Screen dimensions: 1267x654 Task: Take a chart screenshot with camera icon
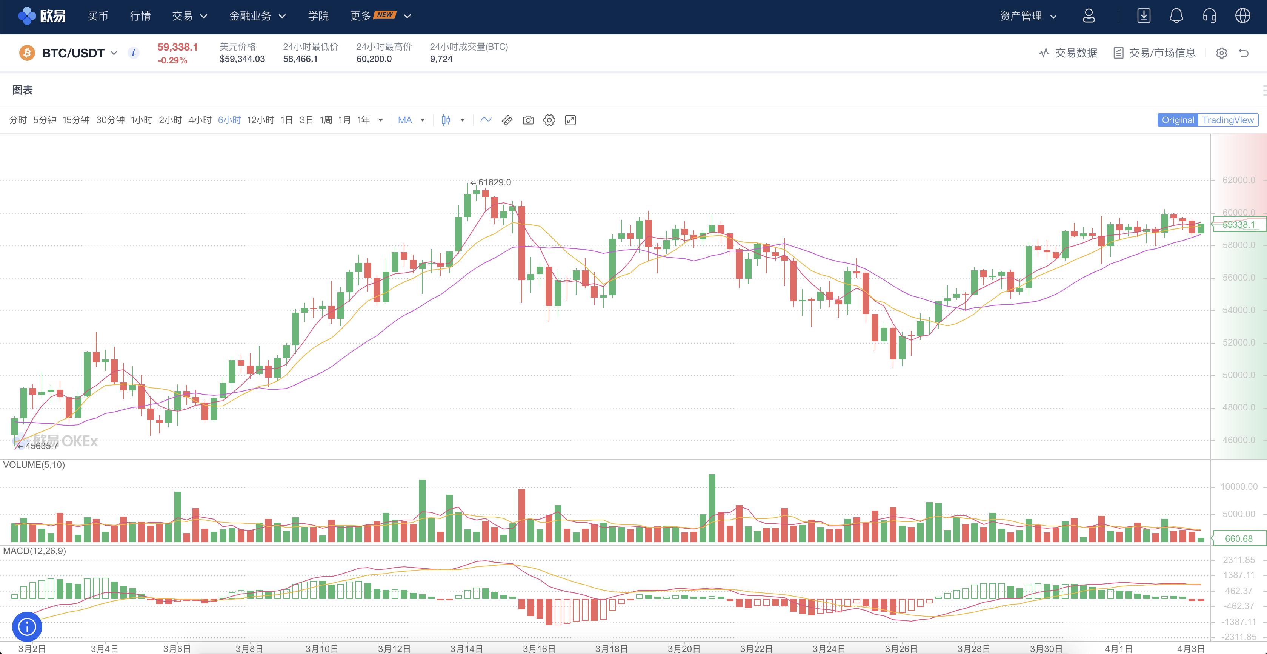pos(528,120)
